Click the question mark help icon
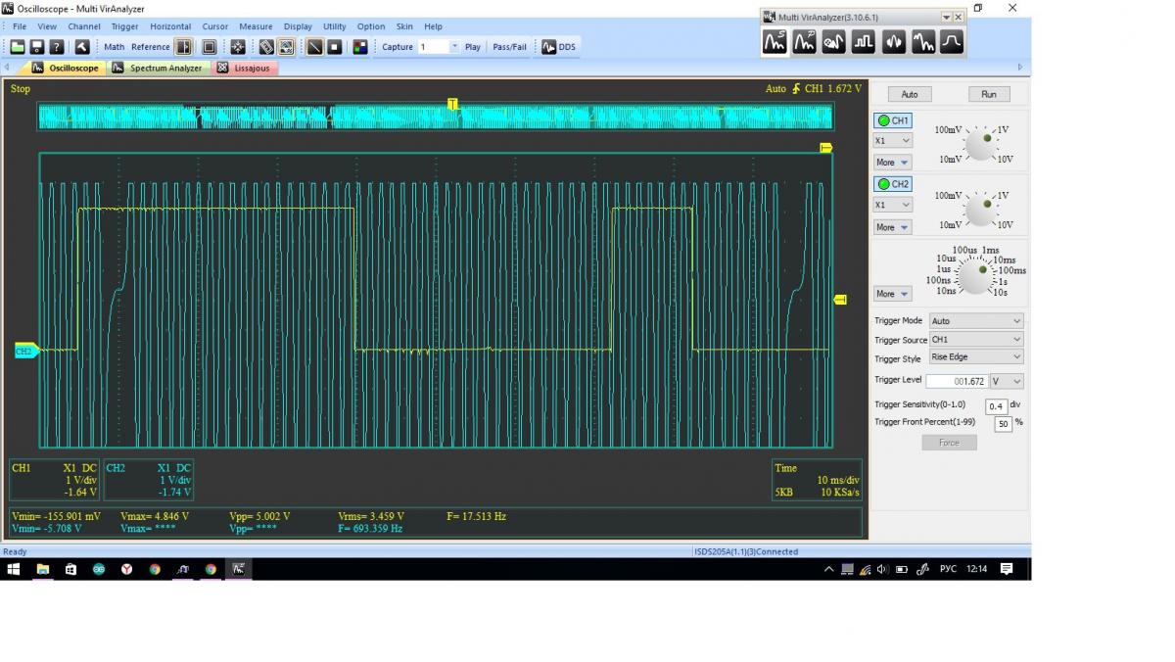Screen dimensions: 1175x662 coord(57,46)
